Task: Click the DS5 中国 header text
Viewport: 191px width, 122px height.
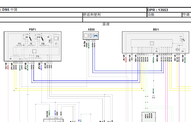Action: pyautogui.click(x=10, y=10)
